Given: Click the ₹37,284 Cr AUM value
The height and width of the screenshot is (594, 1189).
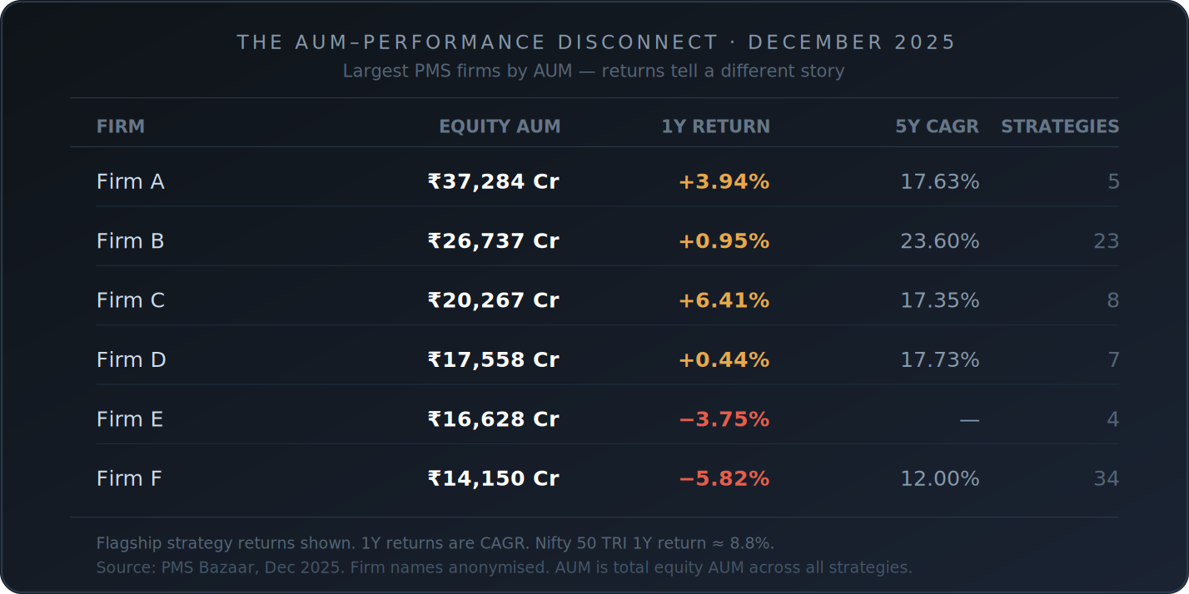Looking at the screenshot, I should 493,181.
